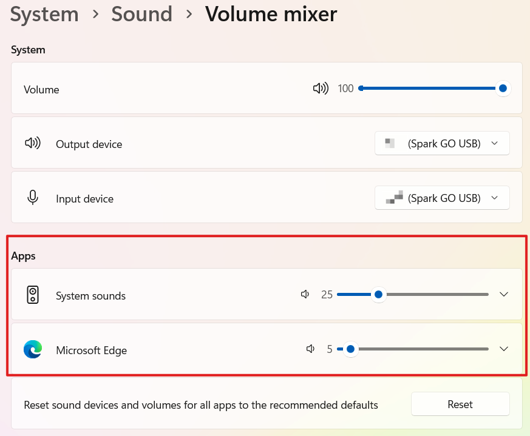
Task: Click the master Volume slider thumb at 100
Action: click(x=503, y=89)
